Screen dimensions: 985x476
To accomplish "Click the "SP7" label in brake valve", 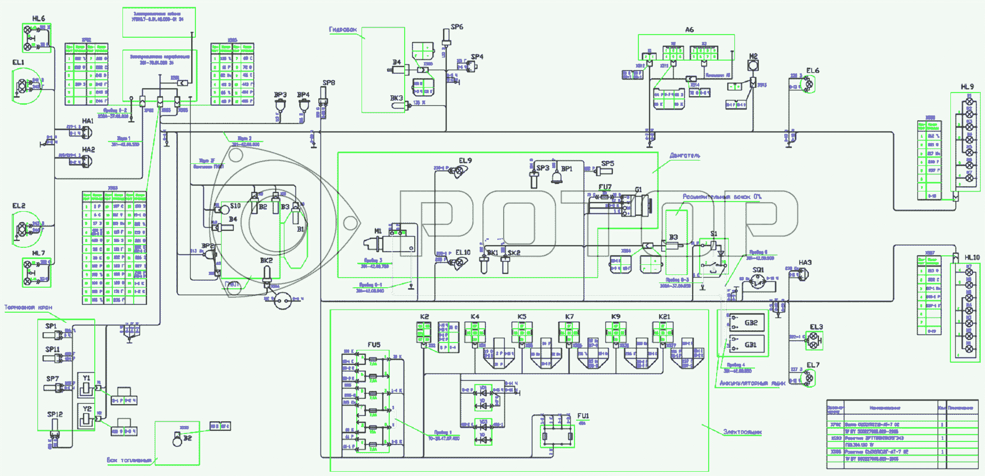I will click(x=52, y=379).
